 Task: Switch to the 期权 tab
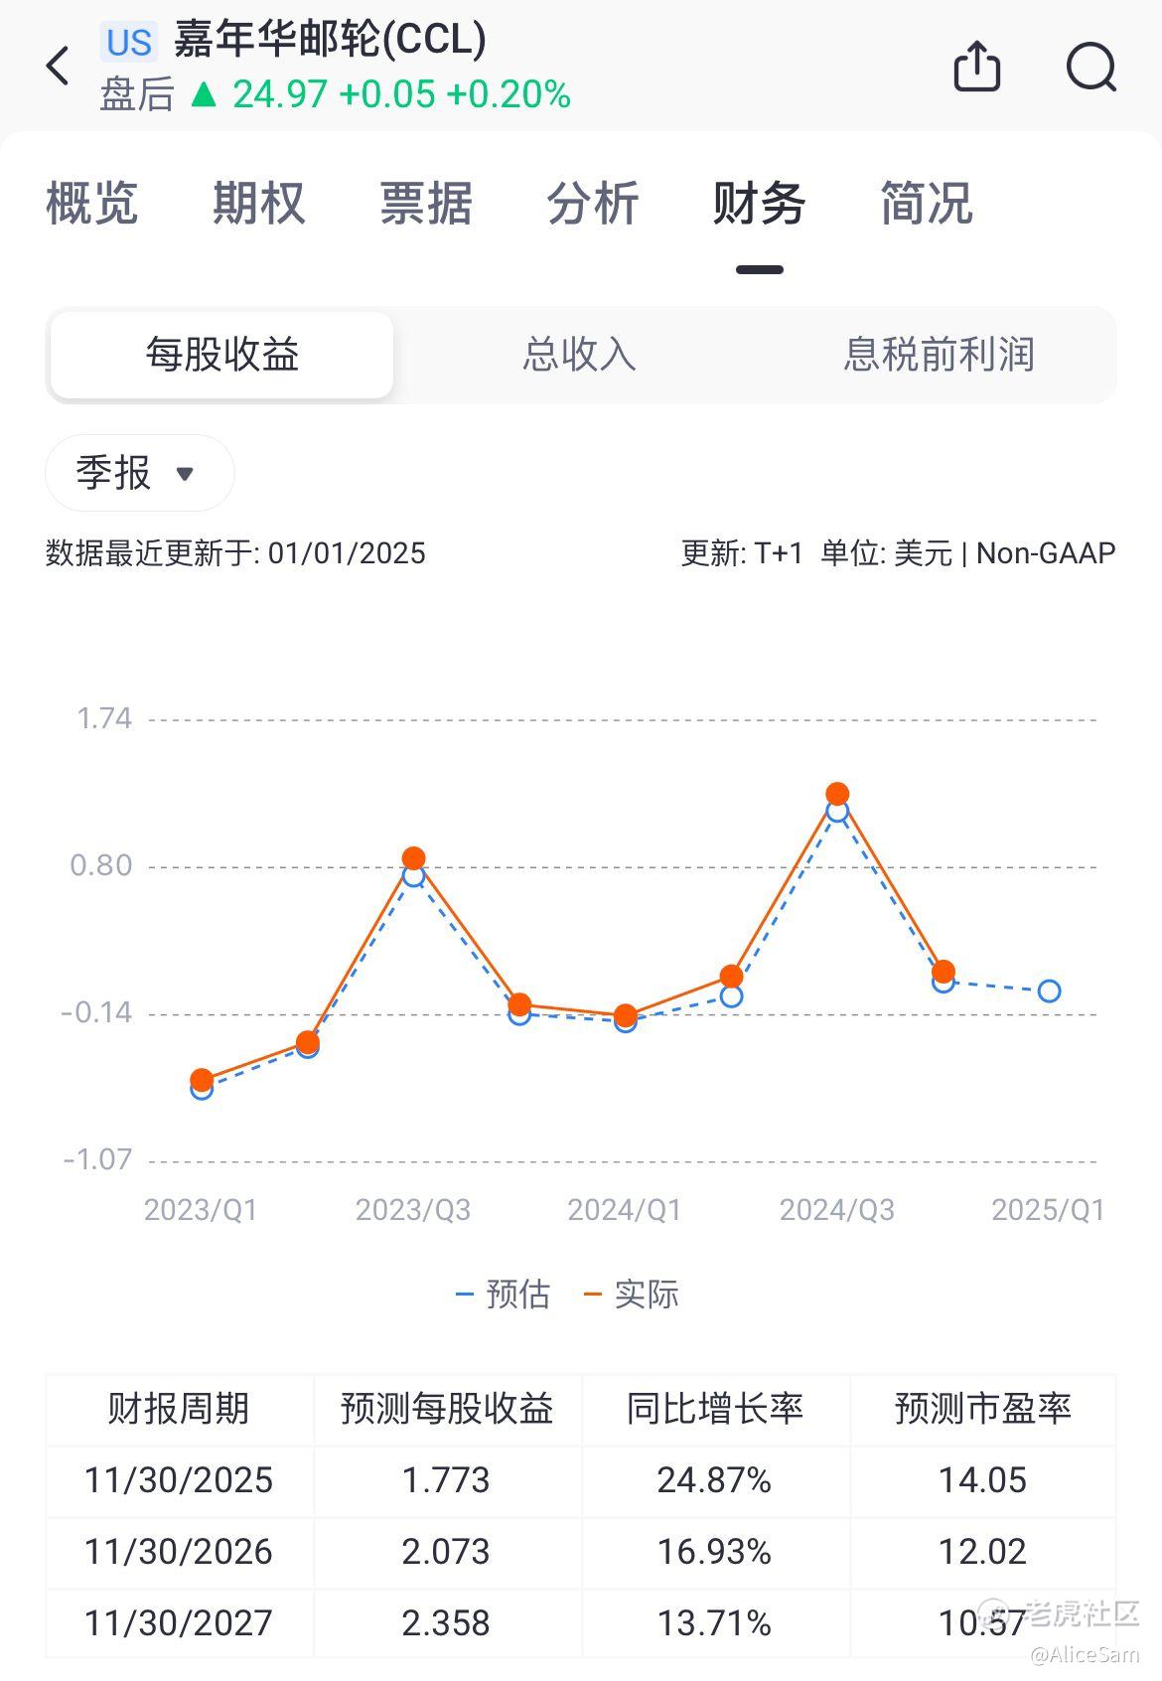(x=258, y=203)
